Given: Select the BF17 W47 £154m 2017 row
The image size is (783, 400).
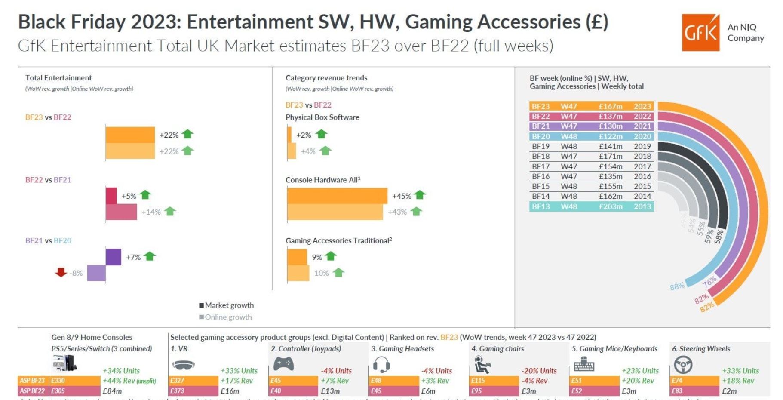Looking at the screenshot, I should click(592, 166).
